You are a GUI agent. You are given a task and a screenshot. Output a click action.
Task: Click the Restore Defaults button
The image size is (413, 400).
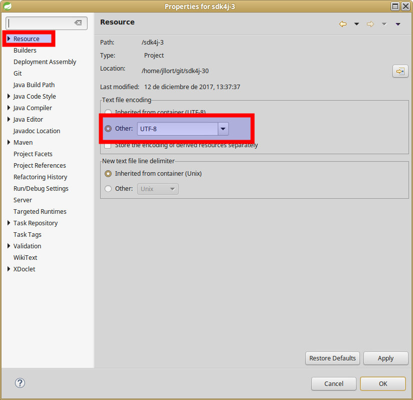coord(332,358)
